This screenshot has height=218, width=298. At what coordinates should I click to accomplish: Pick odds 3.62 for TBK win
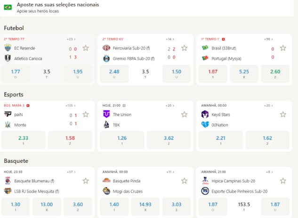(x=169, y=140)
